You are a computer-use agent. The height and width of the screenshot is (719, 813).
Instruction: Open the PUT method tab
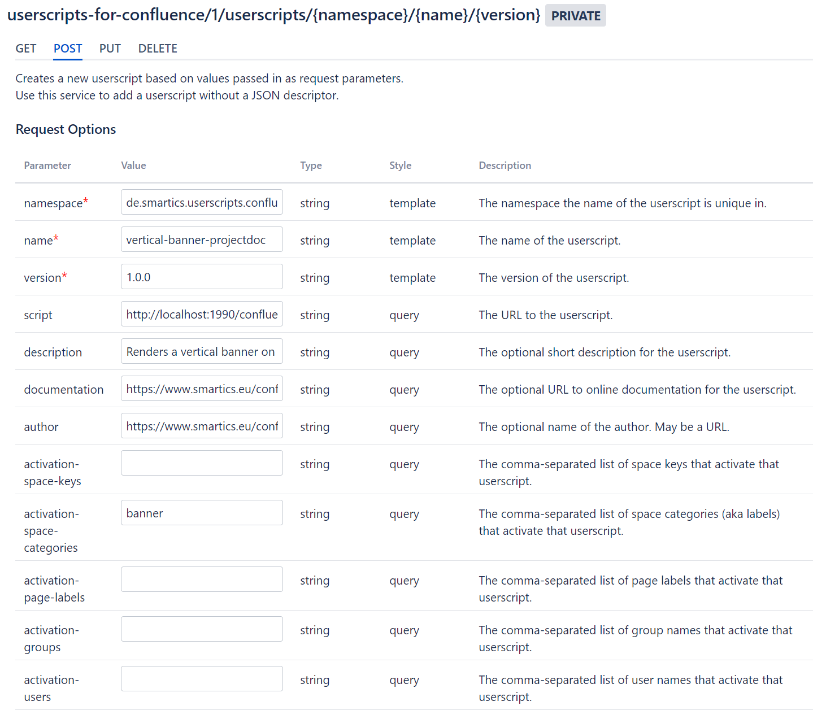[x=110, y=49]
